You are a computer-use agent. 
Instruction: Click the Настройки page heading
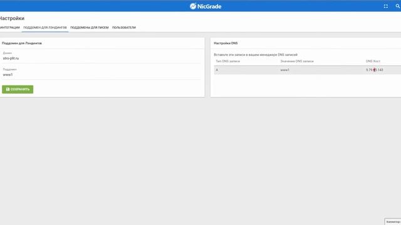[x=12, y=18]
